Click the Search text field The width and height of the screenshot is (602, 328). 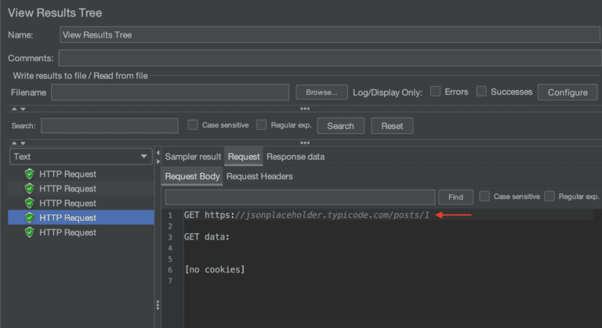(110, 126)
